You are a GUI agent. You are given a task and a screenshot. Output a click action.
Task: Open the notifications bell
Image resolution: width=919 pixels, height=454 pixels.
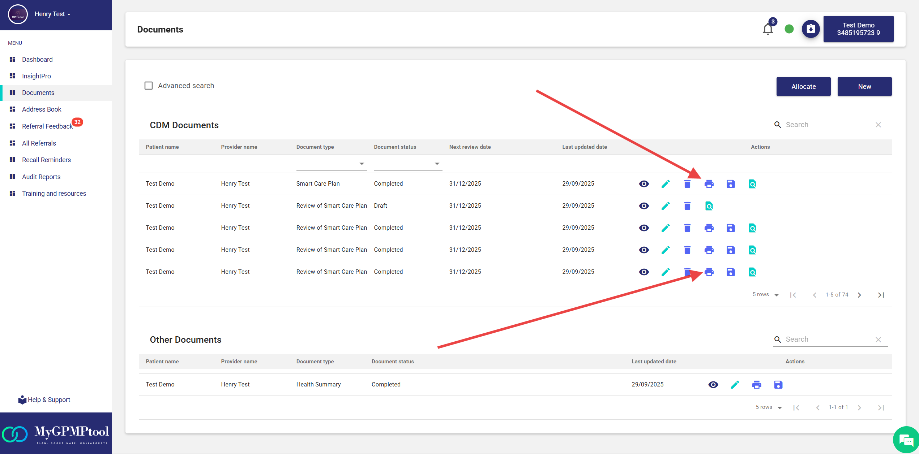(x=768, y=29)
